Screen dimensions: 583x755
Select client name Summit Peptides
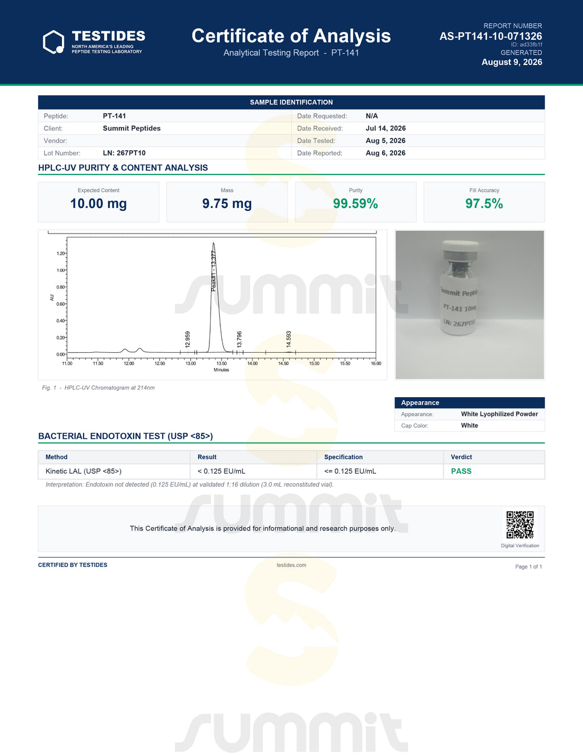(132, 128)
